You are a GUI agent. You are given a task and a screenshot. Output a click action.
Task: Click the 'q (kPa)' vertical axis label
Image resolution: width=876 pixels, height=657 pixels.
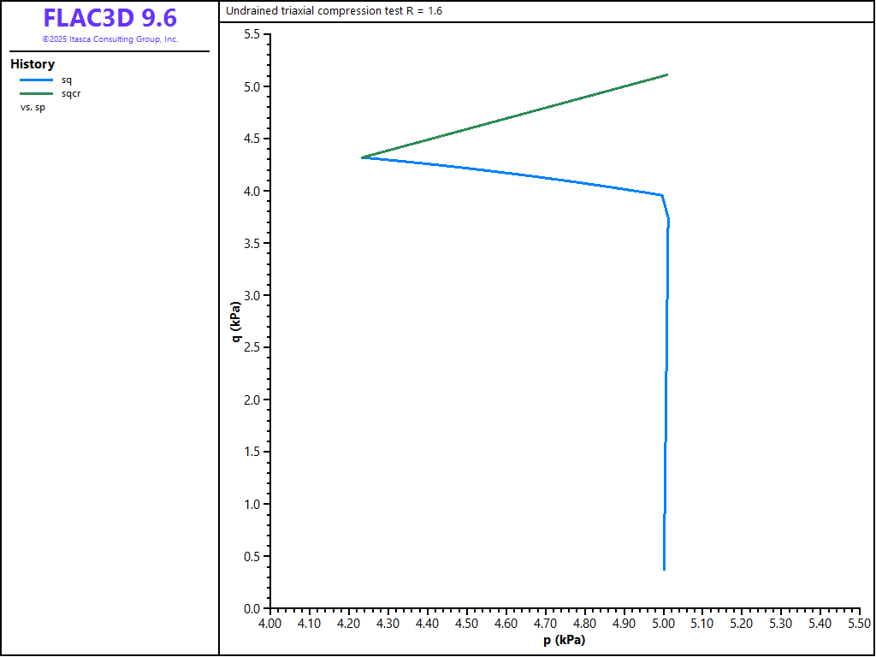tap(235, 322)
